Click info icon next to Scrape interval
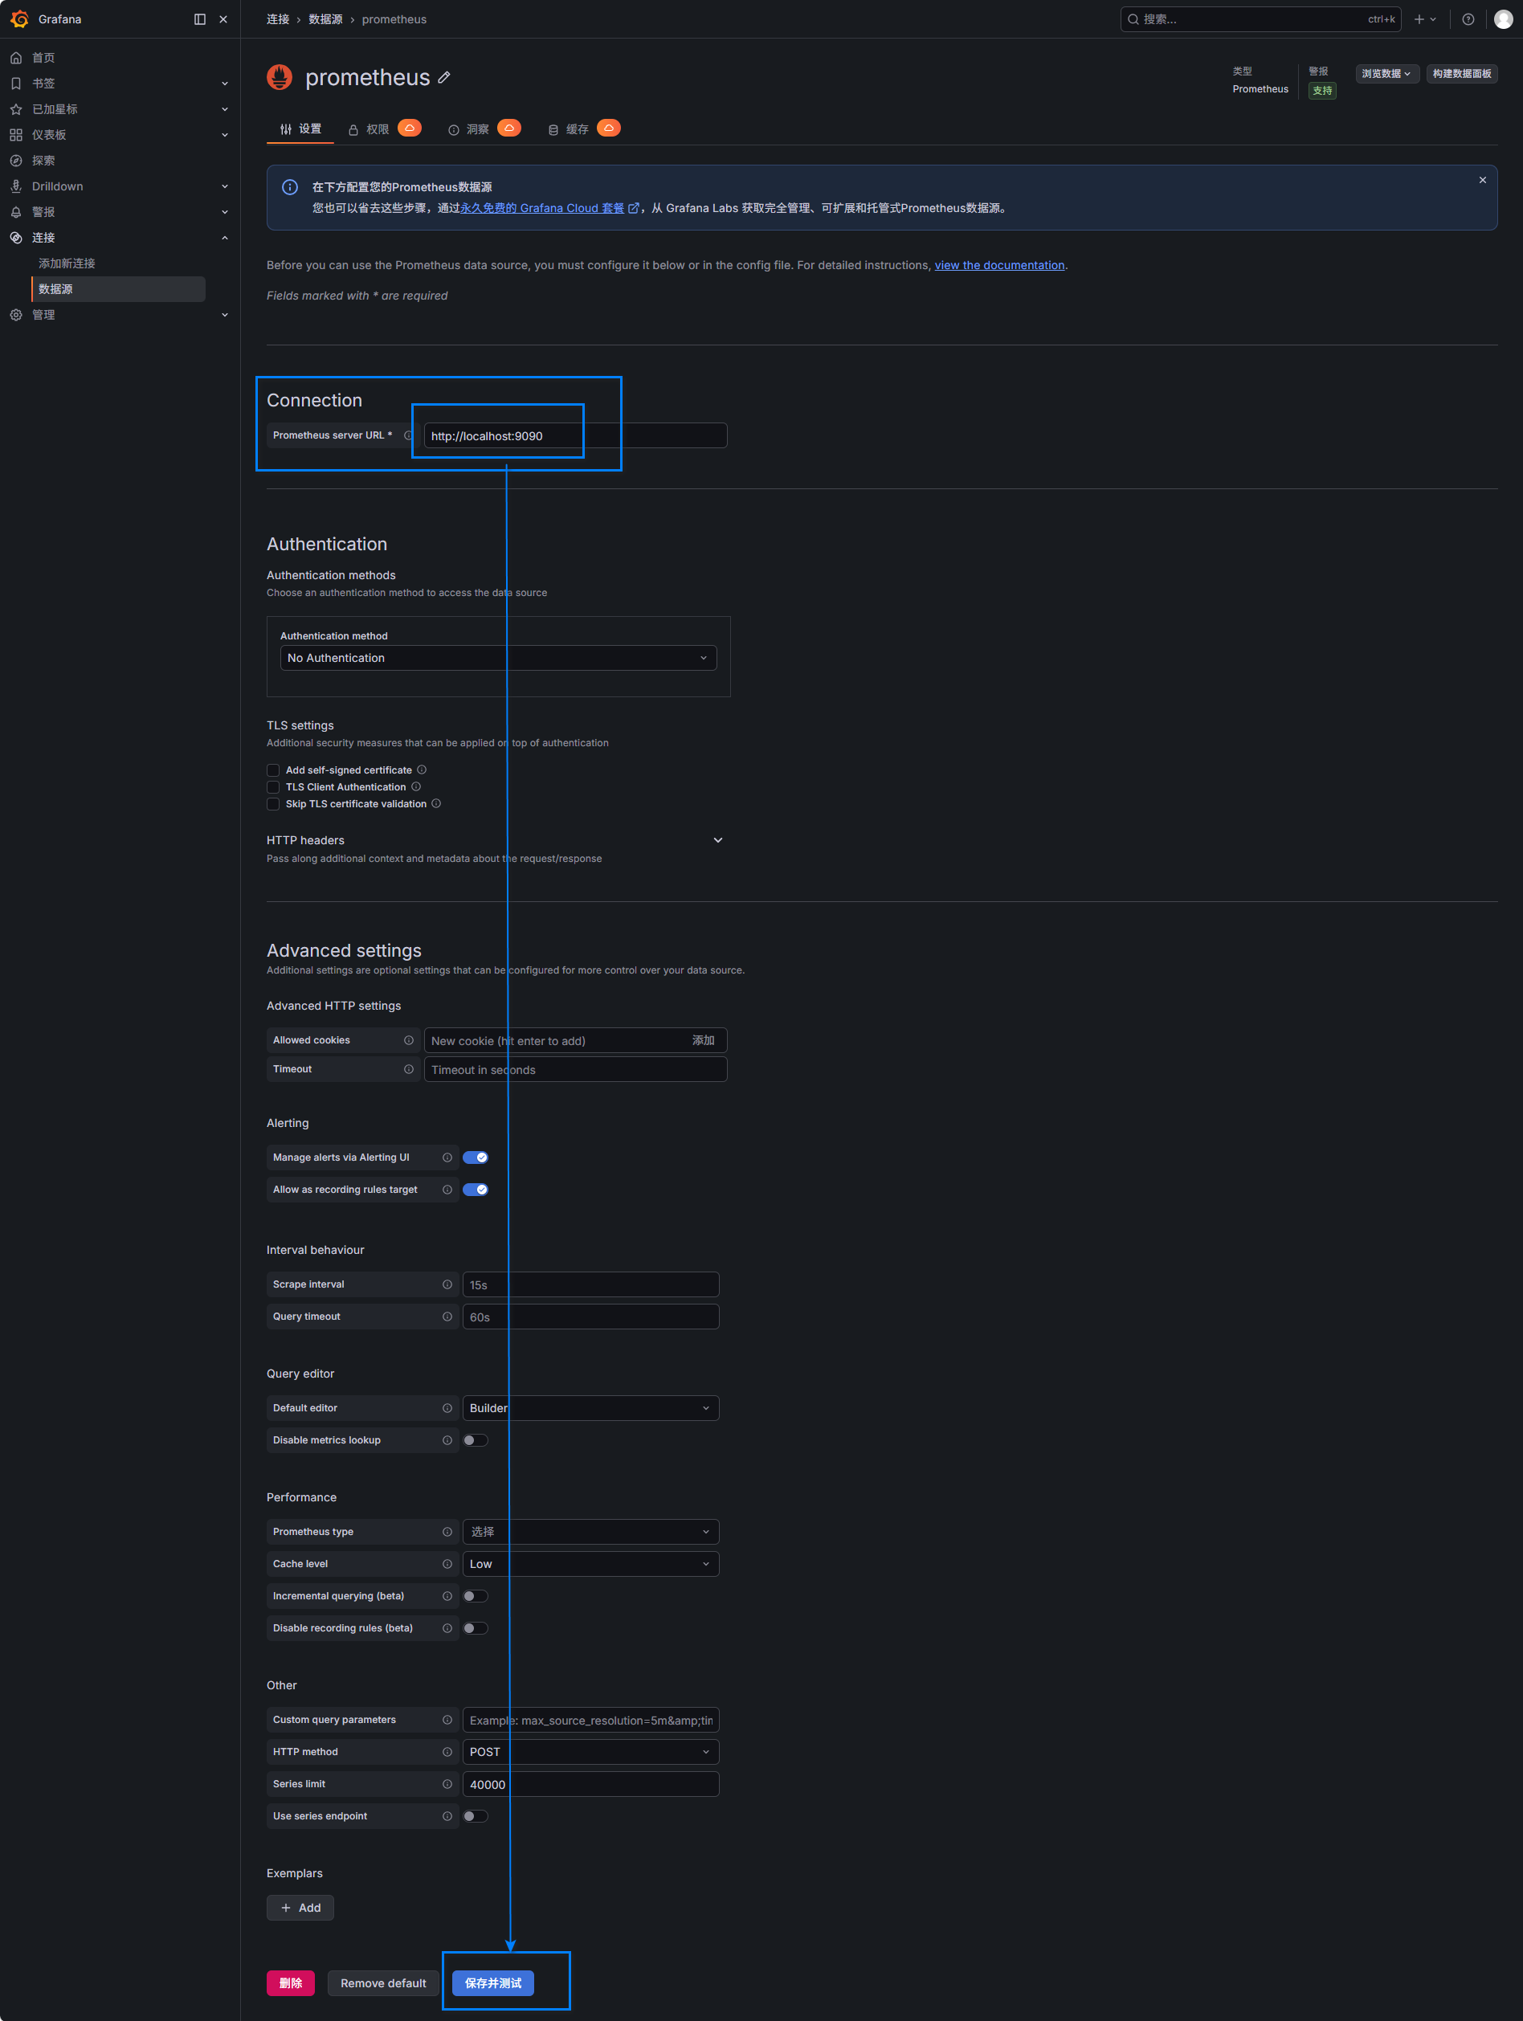Image resolution: width=1523 pixels, height=2021 pixels. pos(447,1284)
